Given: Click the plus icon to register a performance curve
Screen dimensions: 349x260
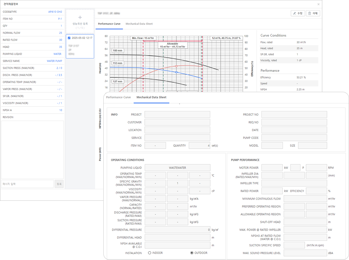Looking at the screenshot, I should pos(80,18).
